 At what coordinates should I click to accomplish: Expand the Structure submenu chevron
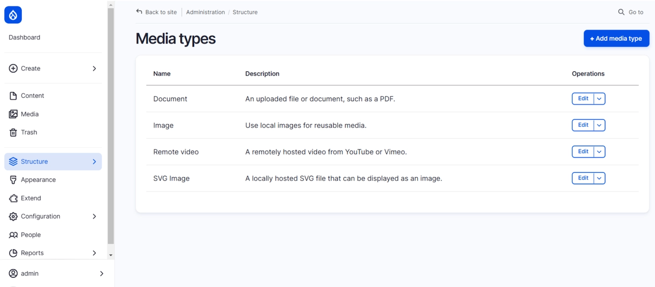94,161
